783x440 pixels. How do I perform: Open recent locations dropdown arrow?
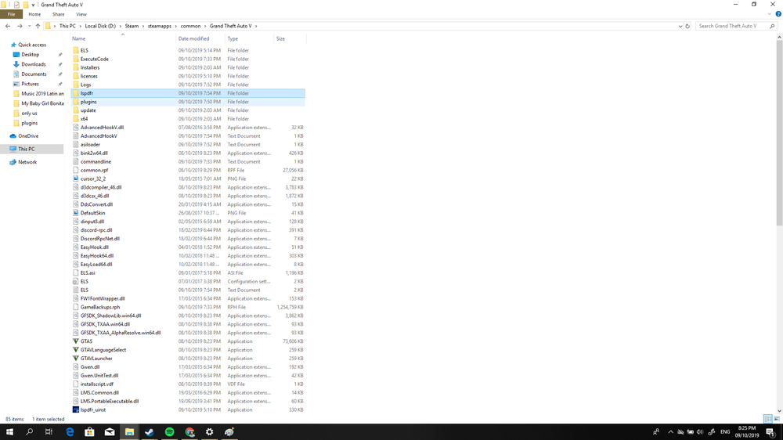pos(29,26)
